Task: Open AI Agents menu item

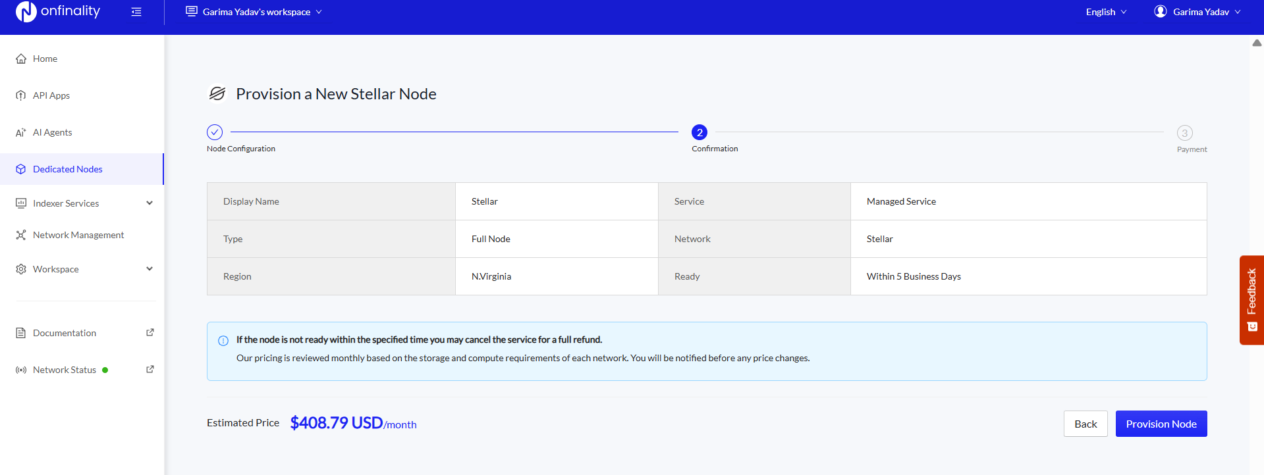Action: pos(82,132)
